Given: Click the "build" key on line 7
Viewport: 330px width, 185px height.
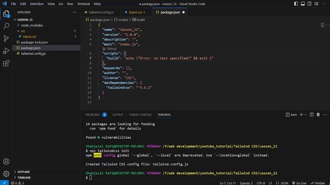Looking at the screenshot, I should point(113,58).
